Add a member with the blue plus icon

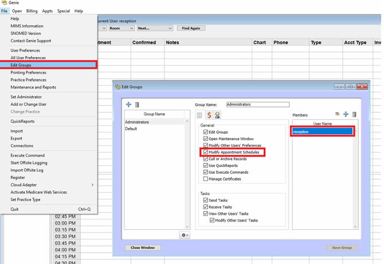(x=346, y=115)
